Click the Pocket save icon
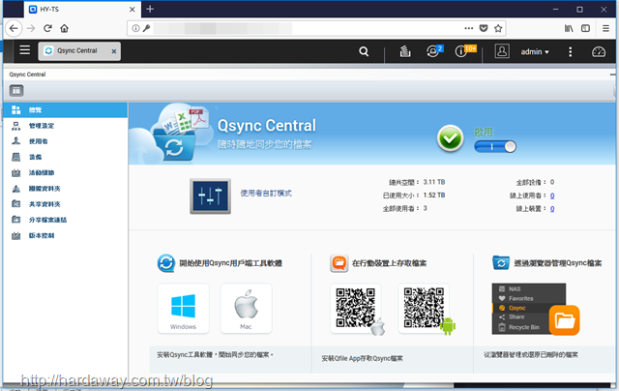 484,28
